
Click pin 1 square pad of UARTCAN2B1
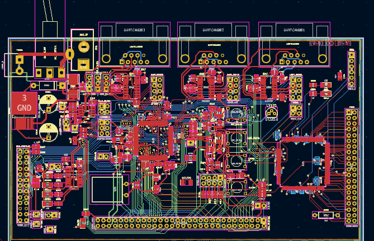(x=282, y=62)
